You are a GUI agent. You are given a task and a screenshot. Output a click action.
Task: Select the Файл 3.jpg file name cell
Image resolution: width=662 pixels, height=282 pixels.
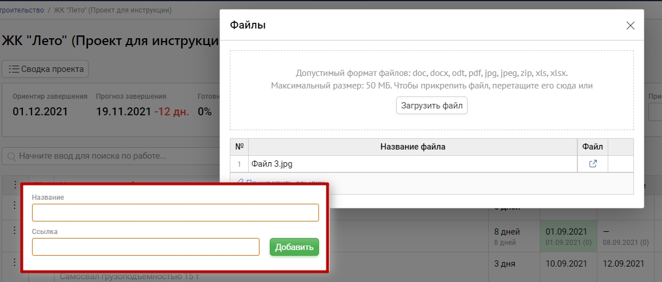point(412,164)
